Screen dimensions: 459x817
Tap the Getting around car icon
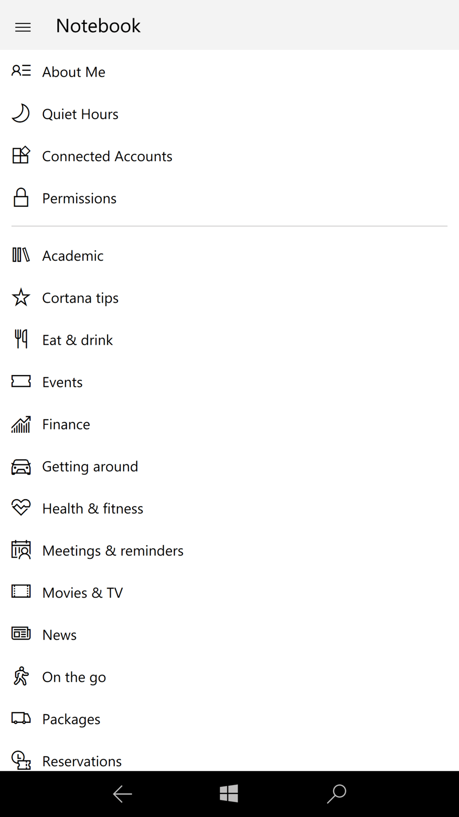21,467
